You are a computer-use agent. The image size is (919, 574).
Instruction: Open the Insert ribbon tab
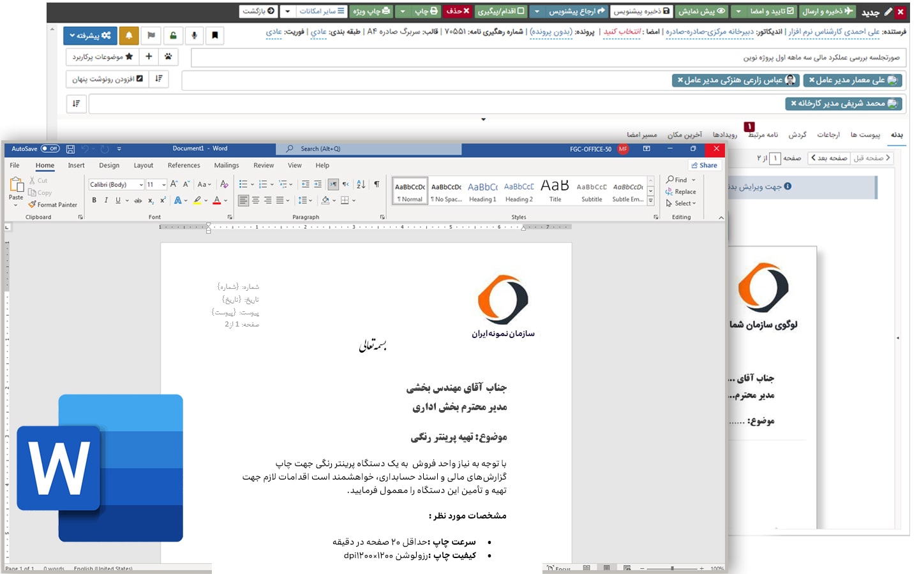point(76,165)
